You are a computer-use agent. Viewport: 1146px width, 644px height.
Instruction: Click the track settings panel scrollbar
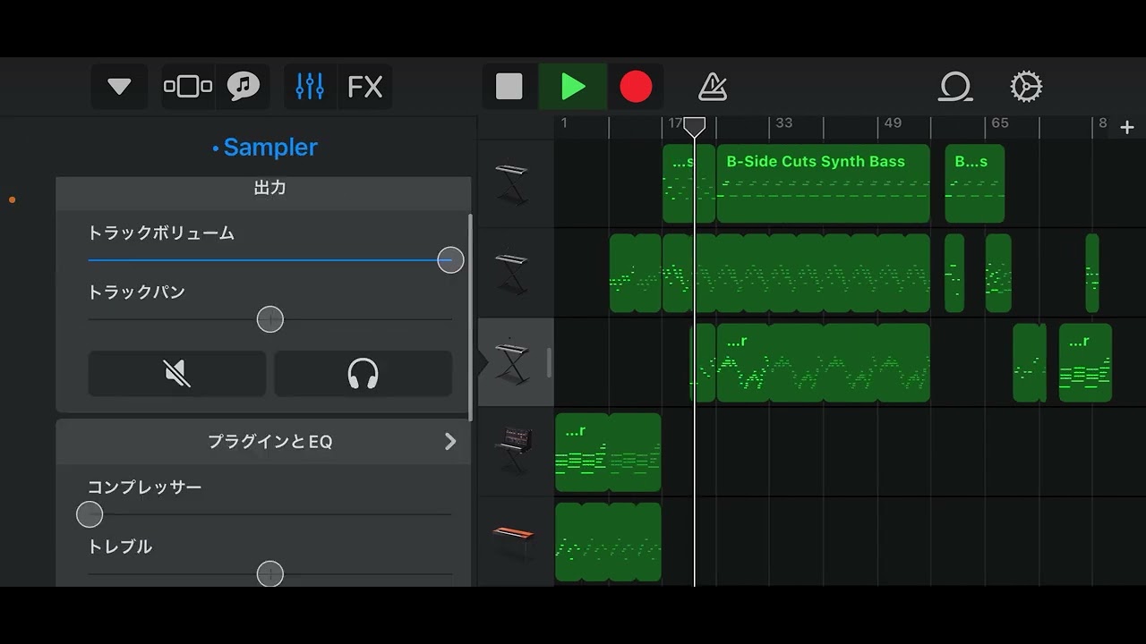pos(471,318)
